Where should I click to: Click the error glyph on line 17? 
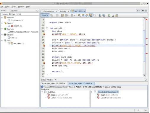(44, 46)
